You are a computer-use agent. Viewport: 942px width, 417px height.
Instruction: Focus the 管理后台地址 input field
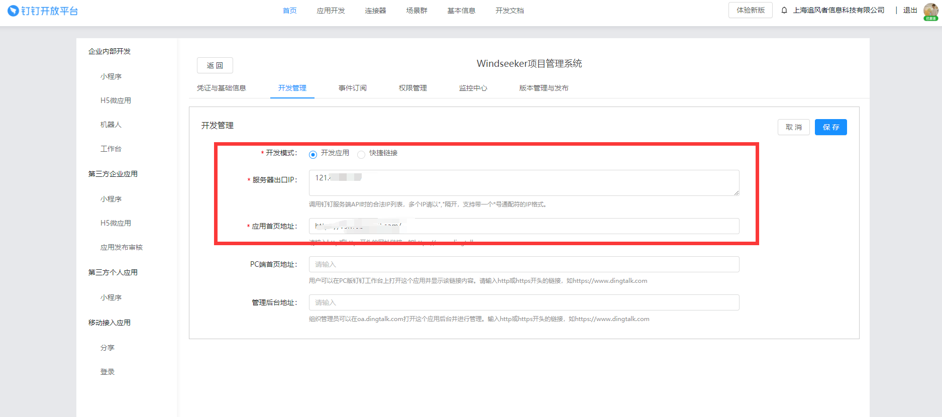coord(524,302)
